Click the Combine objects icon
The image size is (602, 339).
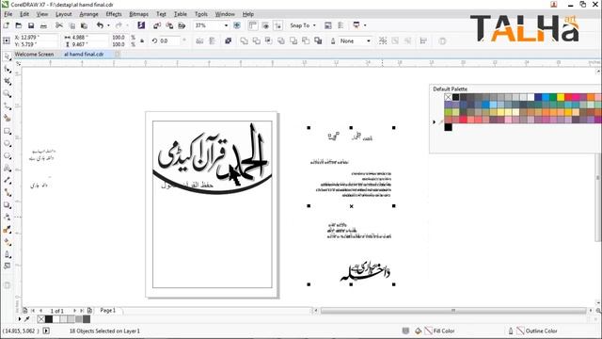(228, 40)
